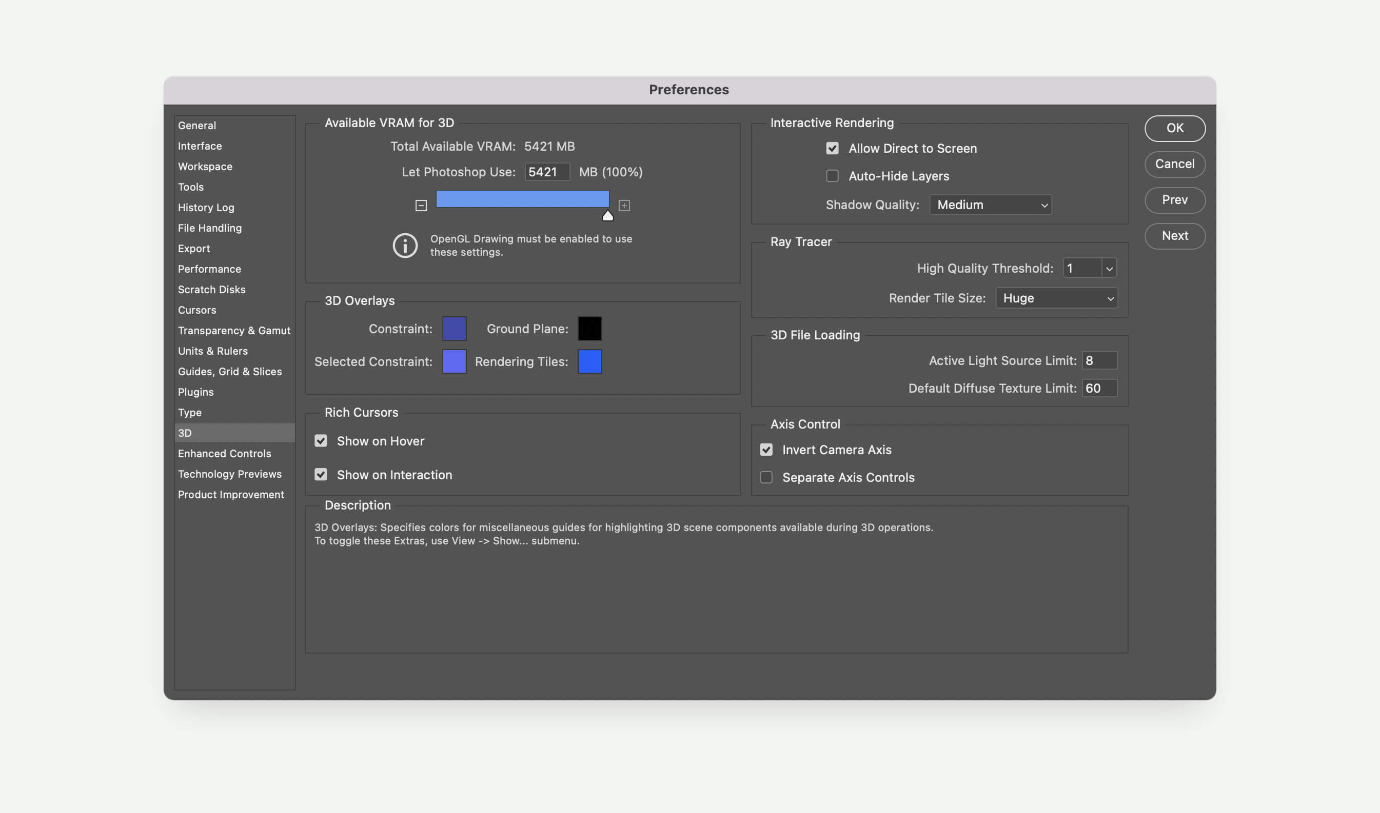
Task: Open Transparency & Gamut preferences
Action: pyautogui.click(x=234, y=330)
